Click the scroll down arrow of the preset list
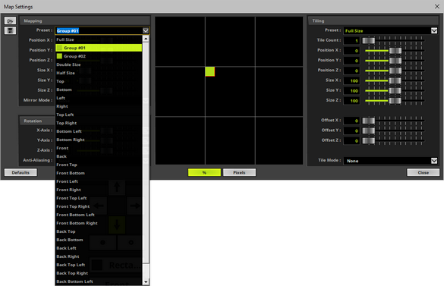The image size is (444, 286). click(x=146, y=281)
